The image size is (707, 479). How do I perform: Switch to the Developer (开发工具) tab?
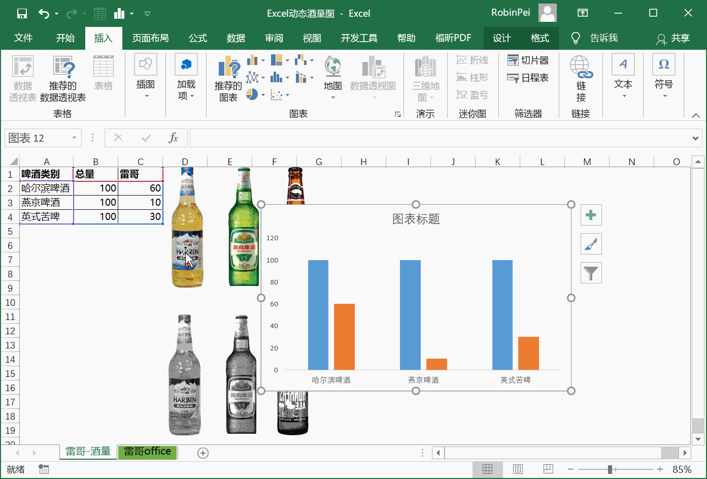pyautogui.click(x=359, y=38)
